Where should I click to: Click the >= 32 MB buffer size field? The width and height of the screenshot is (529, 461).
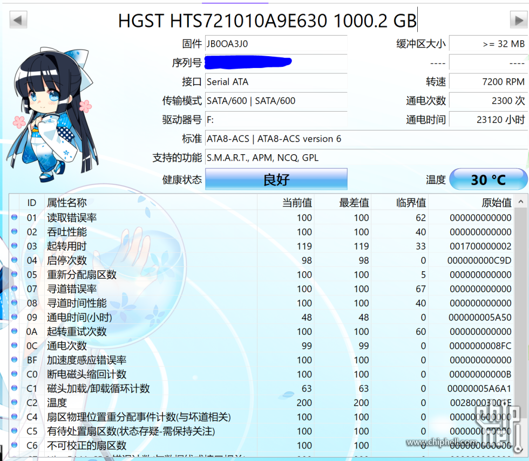[x=488, y=44]
